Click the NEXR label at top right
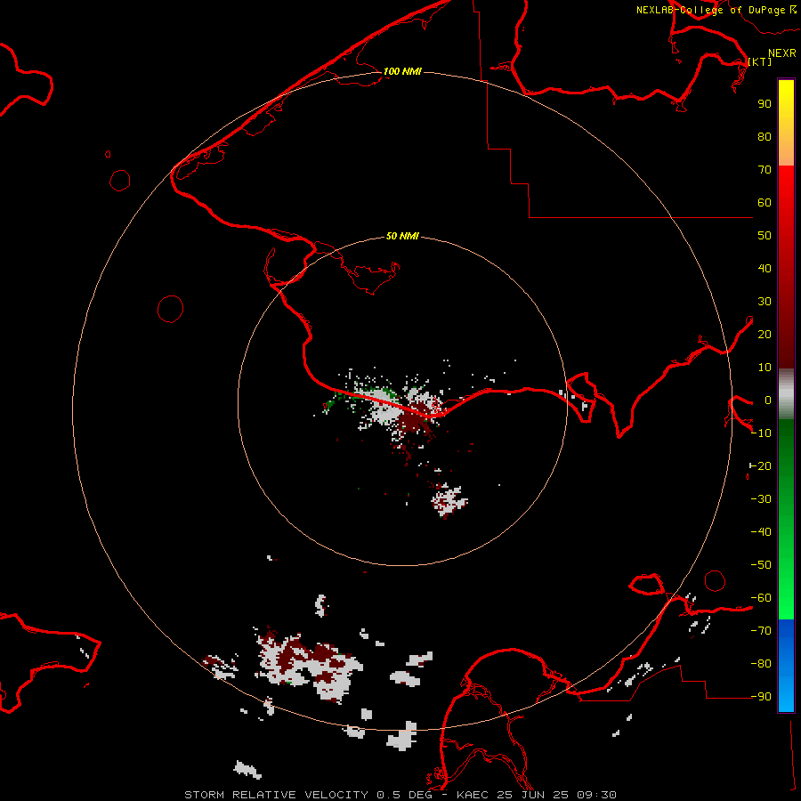This screenshot has width=801, height=801. [782, 53]
